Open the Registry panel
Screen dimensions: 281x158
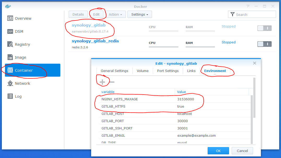[22, 44]
